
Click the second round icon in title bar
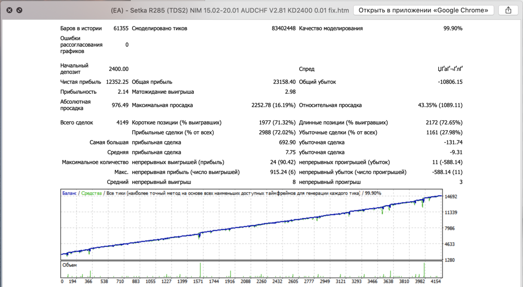19,10
